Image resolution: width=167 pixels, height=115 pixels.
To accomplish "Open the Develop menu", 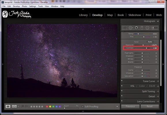I will (16, 6).
